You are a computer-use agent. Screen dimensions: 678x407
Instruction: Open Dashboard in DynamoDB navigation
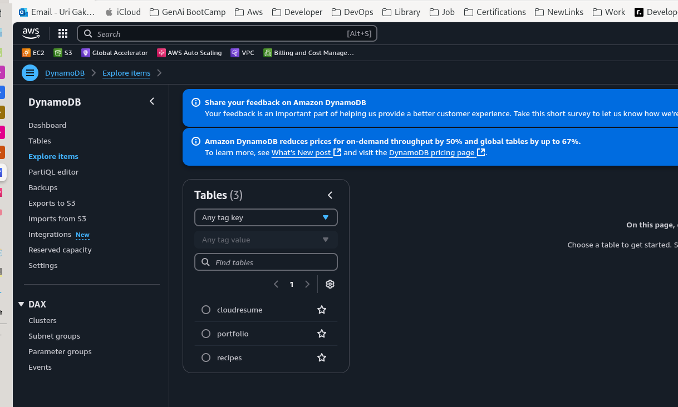(x=47, y=125)
